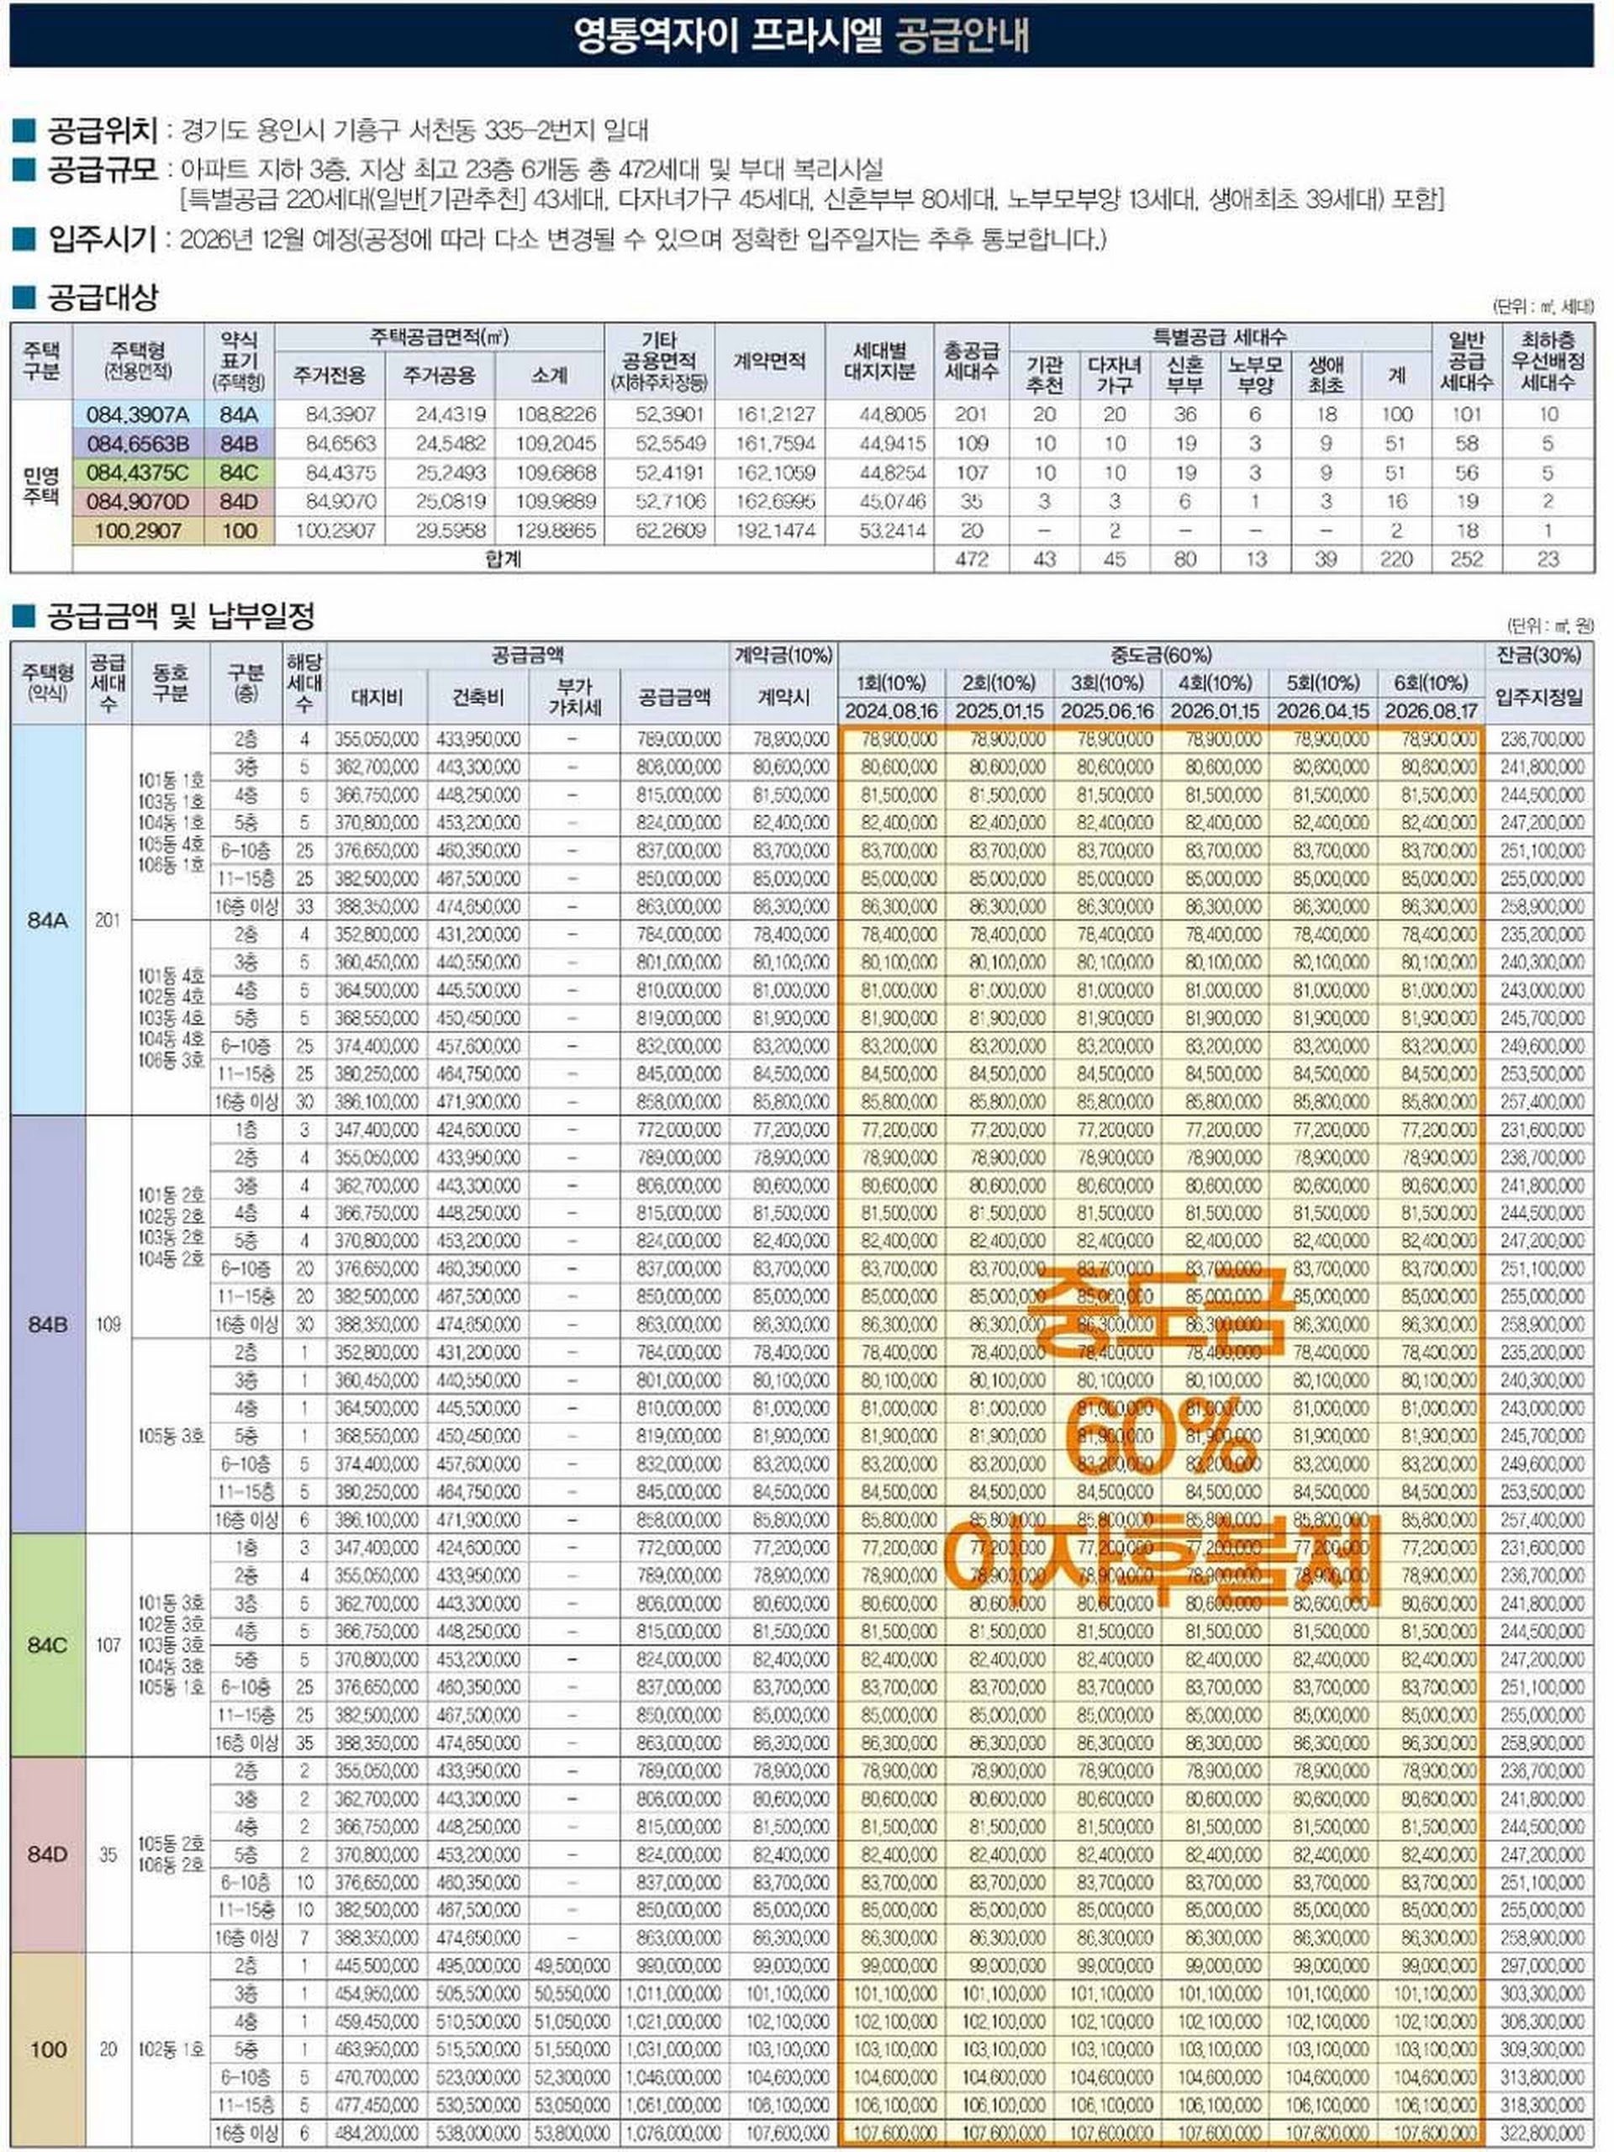Click the 공급대상 section heading
Screen dimensions: 1614x2152
coord(103,298)
